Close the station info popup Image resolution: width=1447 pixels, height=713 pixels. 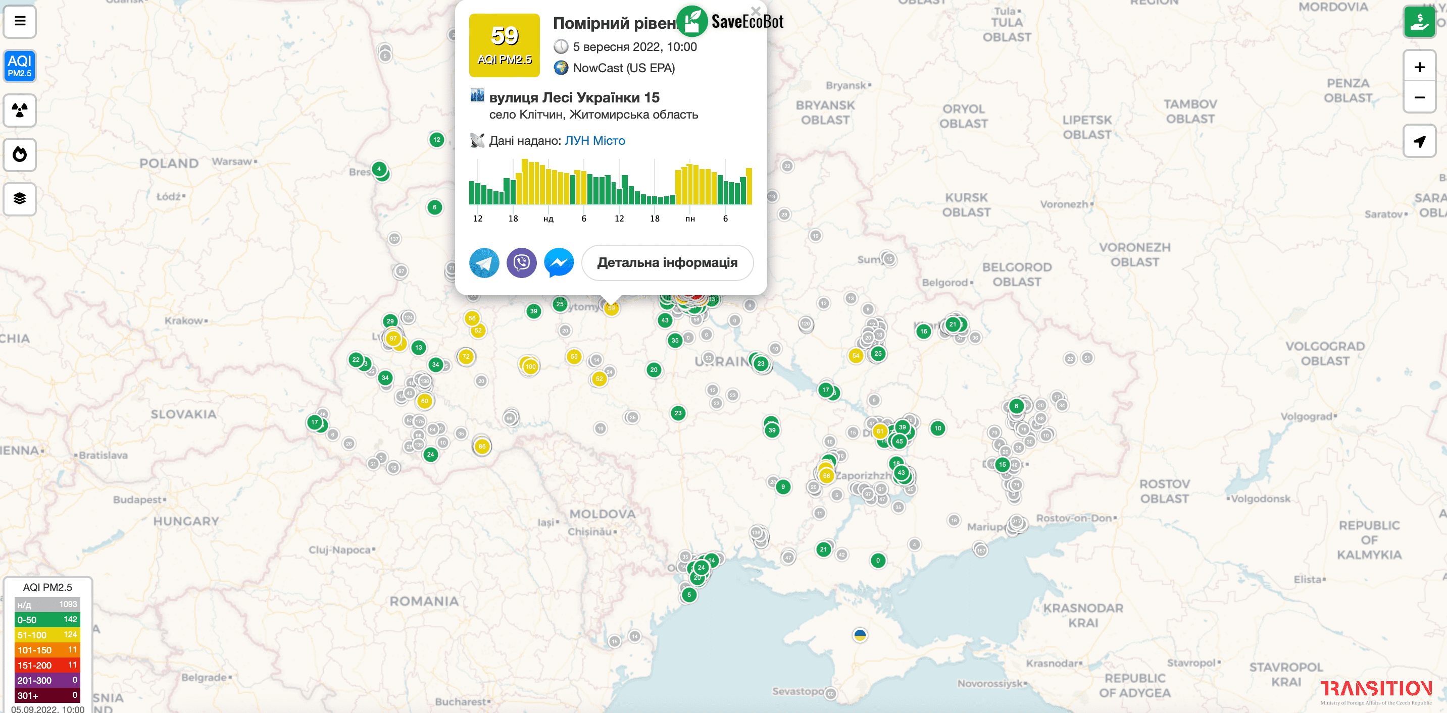pyautogui.click(x=756, y=11)
